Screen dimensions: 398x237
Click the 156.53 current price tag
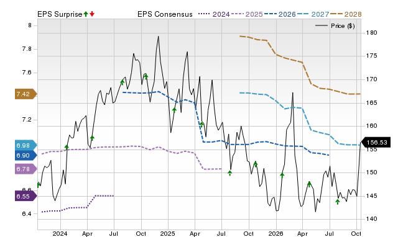click(376, 142)
